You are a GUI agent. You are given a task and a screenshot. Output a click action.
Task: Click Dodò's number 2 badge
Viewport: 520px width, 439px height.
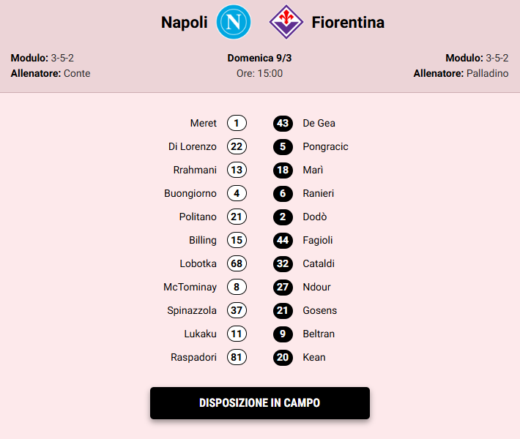point(283,217)
